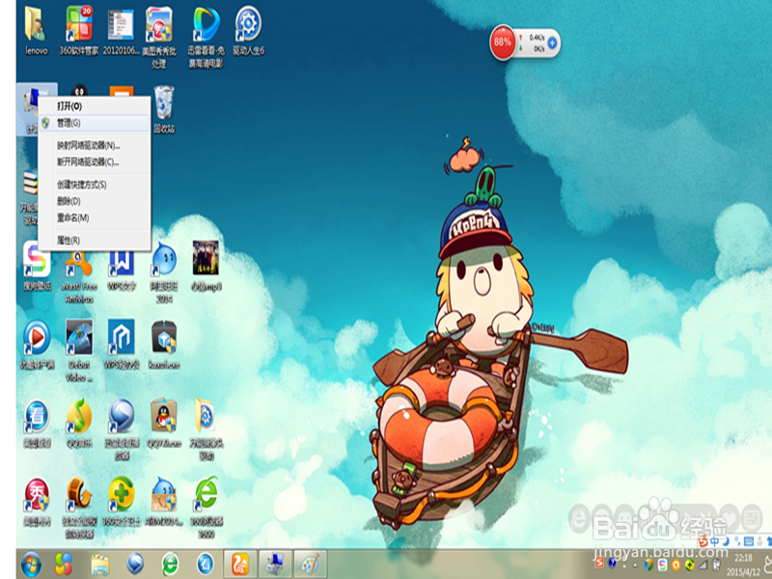Select the folder icon with gear
The image size is (772, 579).
pos(206,429)
